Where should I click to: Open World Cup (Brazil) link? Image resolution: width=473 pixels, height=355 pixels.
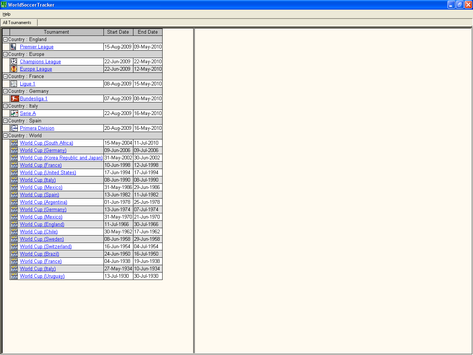(x=40, y=254)
